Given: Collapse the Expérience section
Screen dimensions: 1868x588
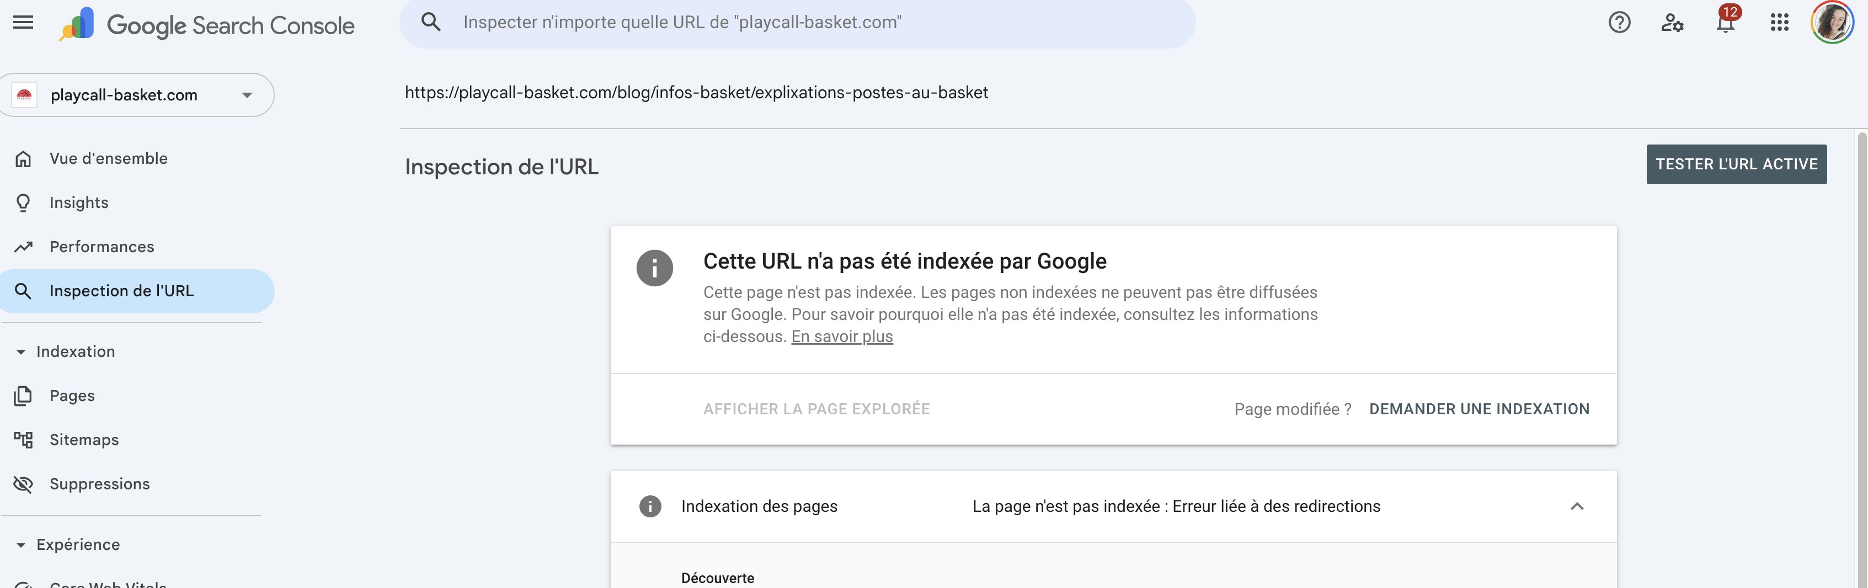Looking at the screenshot, I should click(x=20, y=544).
